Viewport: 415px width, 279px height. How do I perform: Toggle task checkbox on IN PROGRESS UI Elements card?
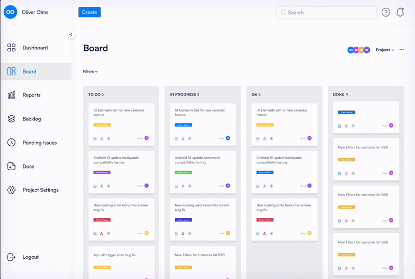coord(176,138)
